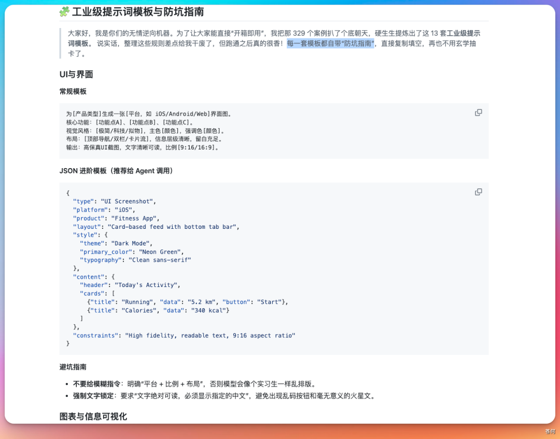Copy the 常规模板 code block
Viewport: 560px width, 439px height.
478,113
